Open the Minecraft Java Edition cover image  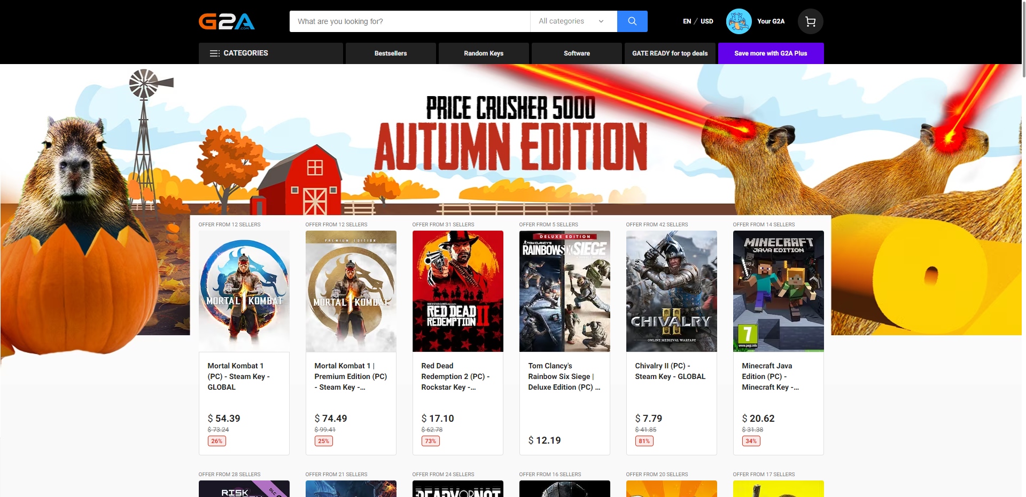(779, 291)
